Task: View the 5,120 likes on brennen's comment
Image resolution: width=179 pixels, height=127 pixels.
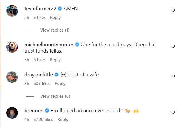Action: click(43, 120)
